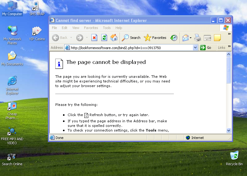247x176 pixels.
Task: Click the Links toolbar label
Action: click(221, 48)
